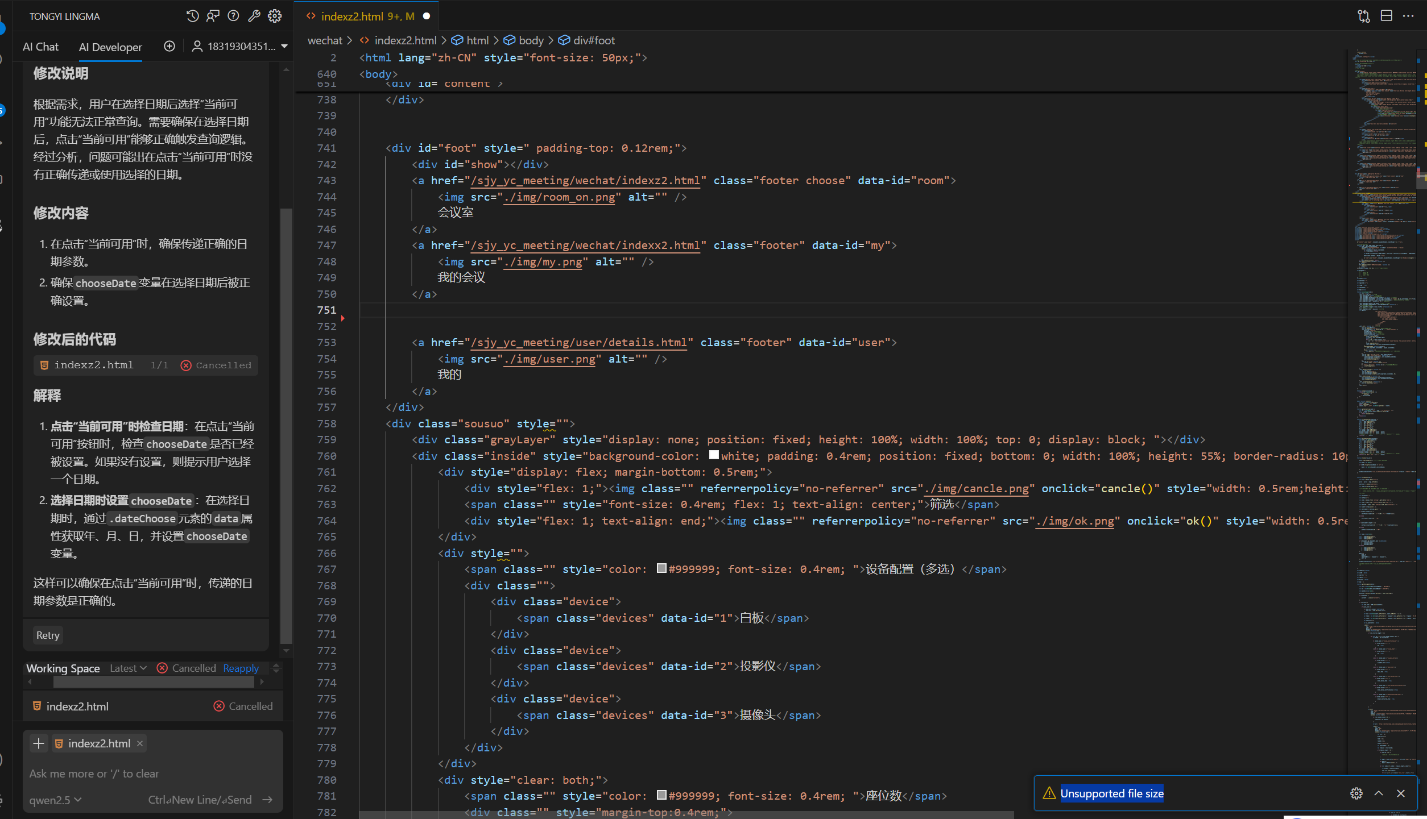The image size is (1427, 819).
Task: Open Tongyi Lingma settings gear
Action: (275, 16)
